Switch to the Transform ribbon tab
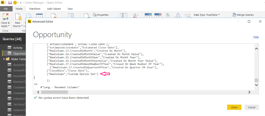The height and width of the screenshot is (116, 265). pyautogui.click(x=35, y=9)
